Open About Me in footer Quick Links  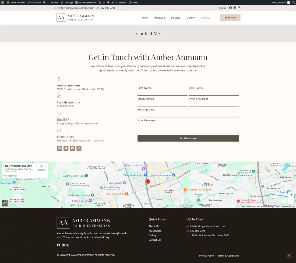tap(154, 226)
